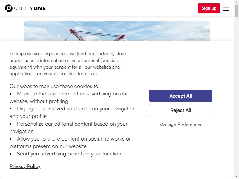Open the Manage Preferences link

pyautogui.click(x=181, y=124)
